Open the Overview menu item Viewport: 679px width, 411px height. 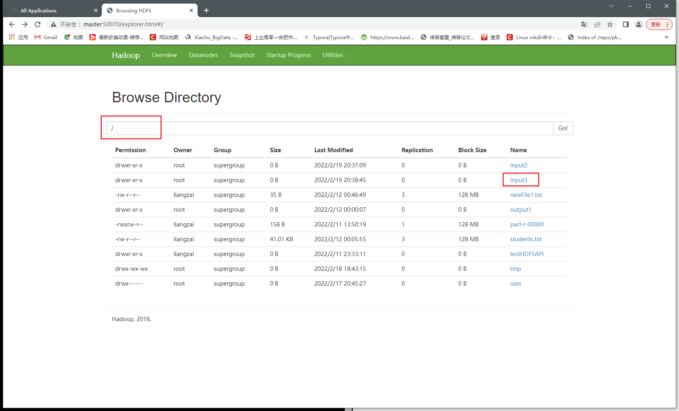pyautogui.click(x=164, y=55)
